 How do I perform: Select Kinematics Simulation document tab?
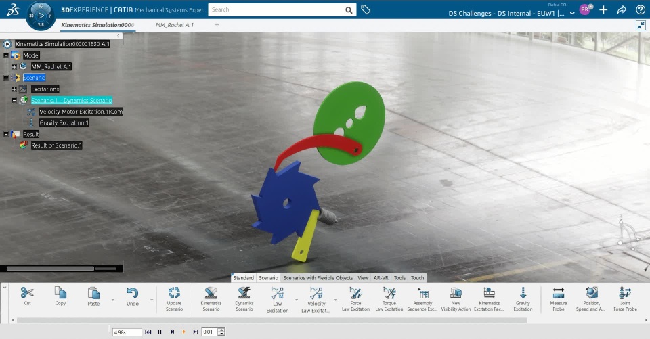point(97,25)
